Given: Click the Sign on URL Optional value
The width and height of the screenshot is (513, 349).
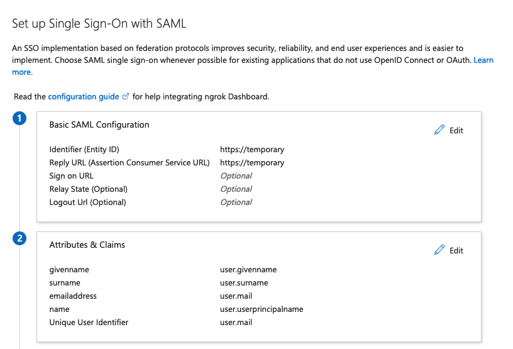Looking at the screenshot, I should (x=236, y=176).
